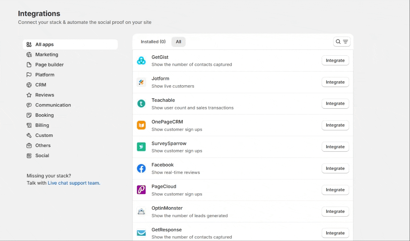Click the Jotform app logo icon
Image resolution: width=410 pixels, height=241 pixels.
(141, 82)
